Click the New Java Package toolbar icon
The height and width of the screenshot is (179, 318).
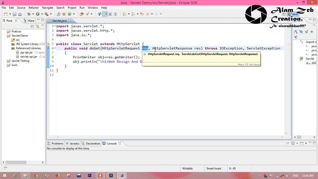[64, 14]
